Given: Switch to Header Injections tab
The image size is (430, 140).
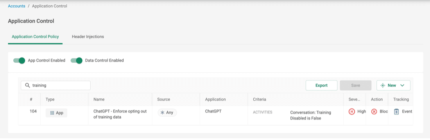Looking at the screenshot, I should [88, 36].
